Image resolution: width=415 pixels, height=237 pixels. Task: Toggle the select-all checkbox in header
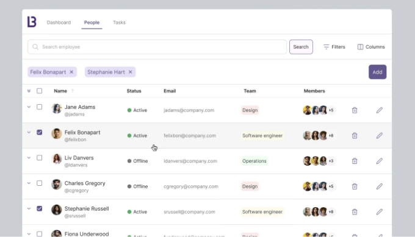tap(39, 91)
